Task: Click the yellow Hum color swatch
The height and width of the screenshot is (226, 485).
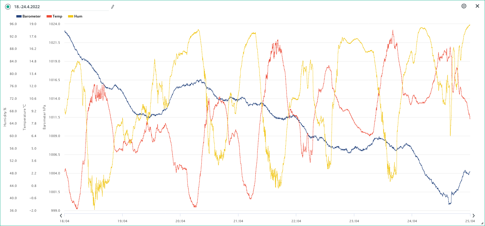Action: coord(71,16)
